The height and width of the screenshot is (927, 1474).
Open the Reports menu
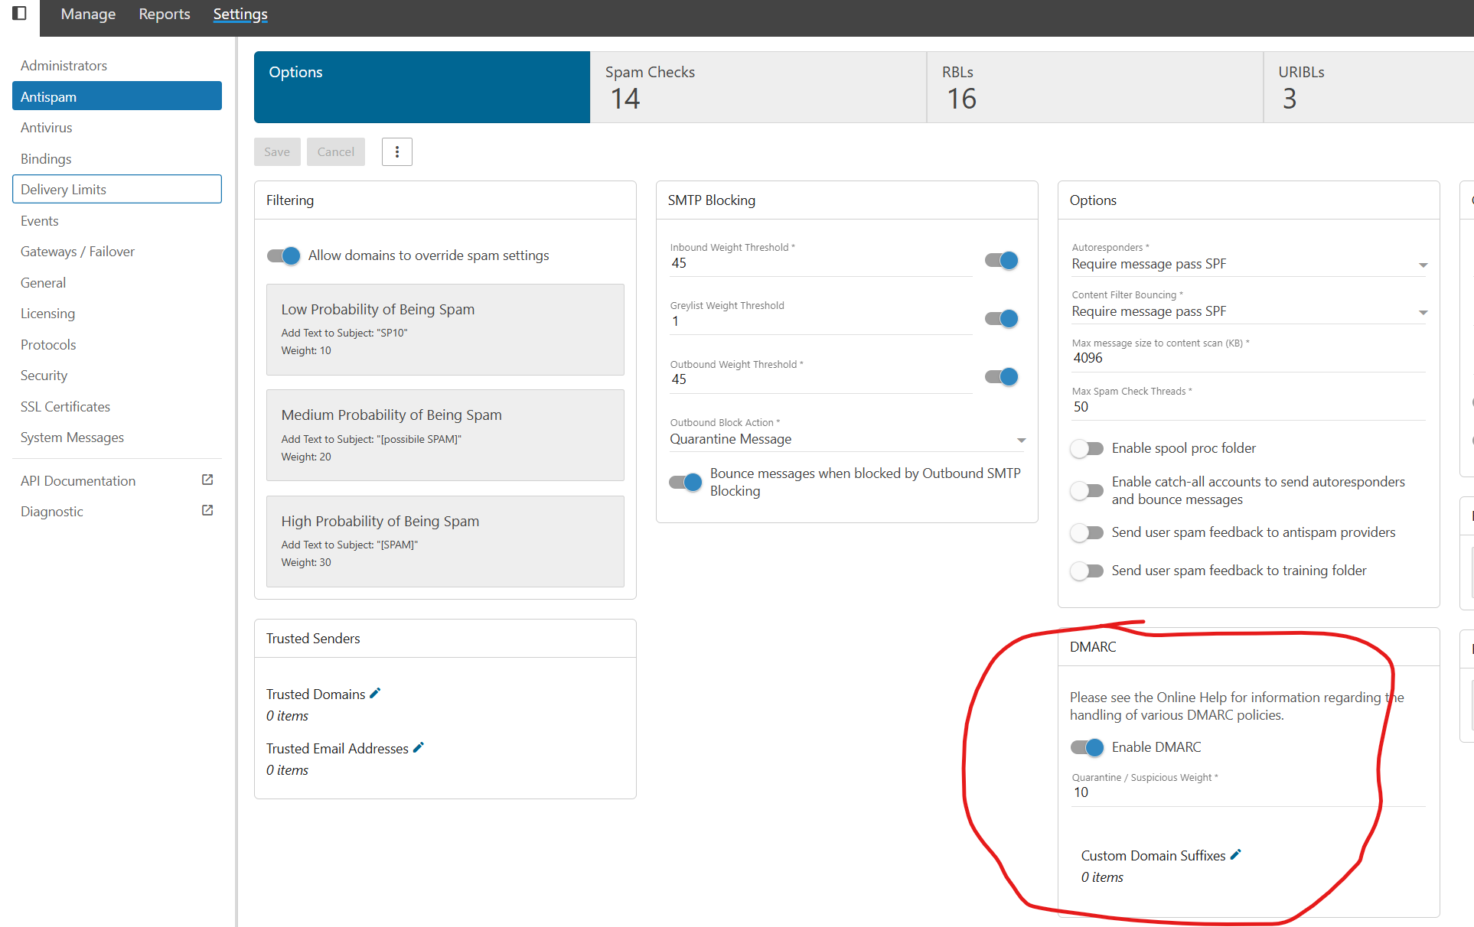point(164,14)
